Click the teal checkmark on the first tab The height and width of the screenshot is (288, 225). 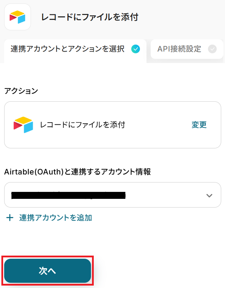click(136, 49)
